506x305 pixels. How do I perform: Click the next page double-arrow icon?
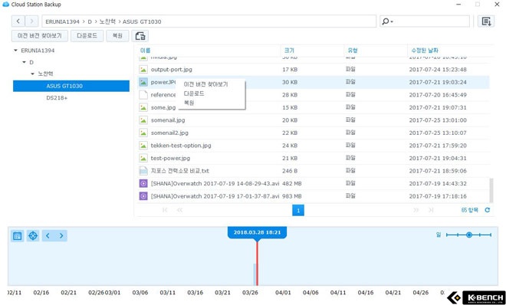[x=416, y=210]
